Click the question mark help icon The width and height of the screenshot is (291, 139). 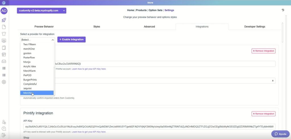4,129
